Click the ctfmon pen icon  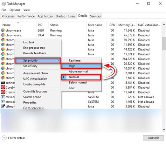pyautogui.click(x=3, y=106)
